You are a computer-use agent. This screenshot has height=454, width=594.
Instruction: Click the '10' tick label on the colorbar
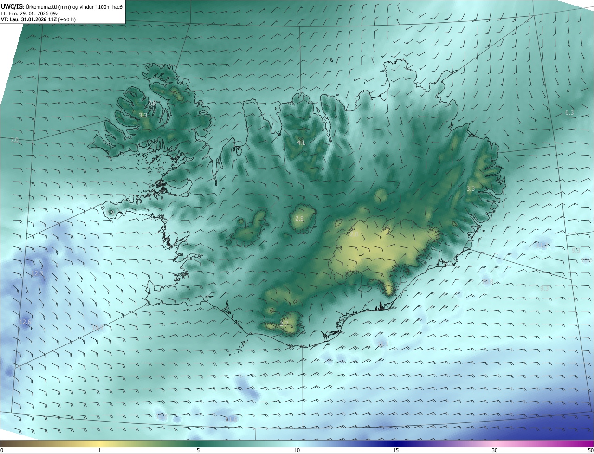(x=297, y=450)
